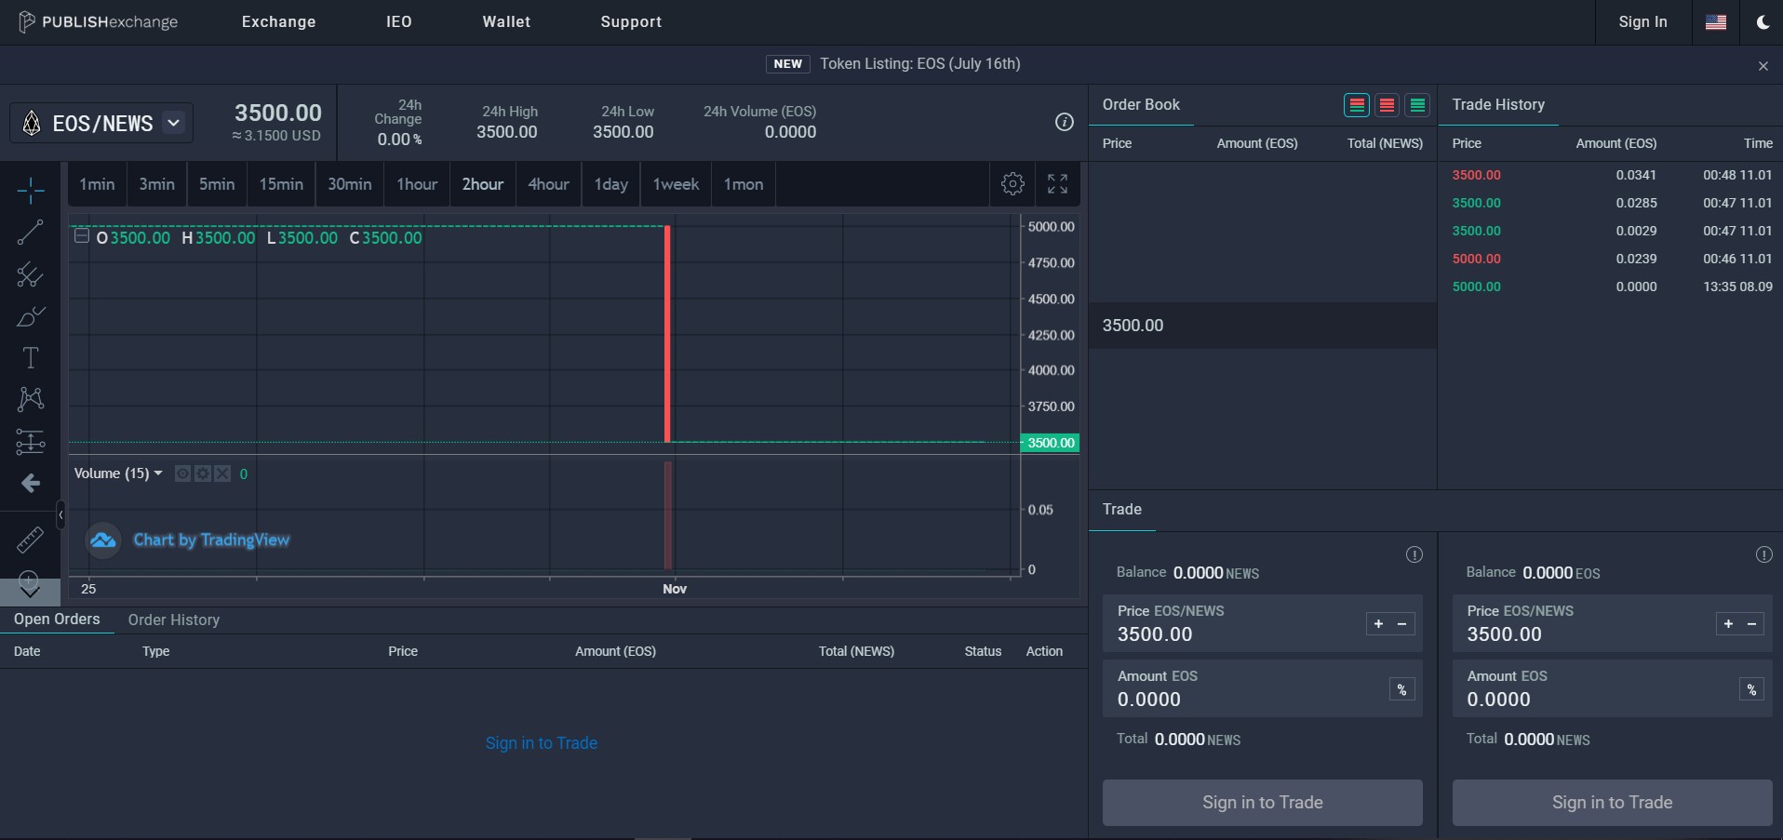Select the pitchfork drawing tool
The image size is (1783, 840).
pos(30,274)
